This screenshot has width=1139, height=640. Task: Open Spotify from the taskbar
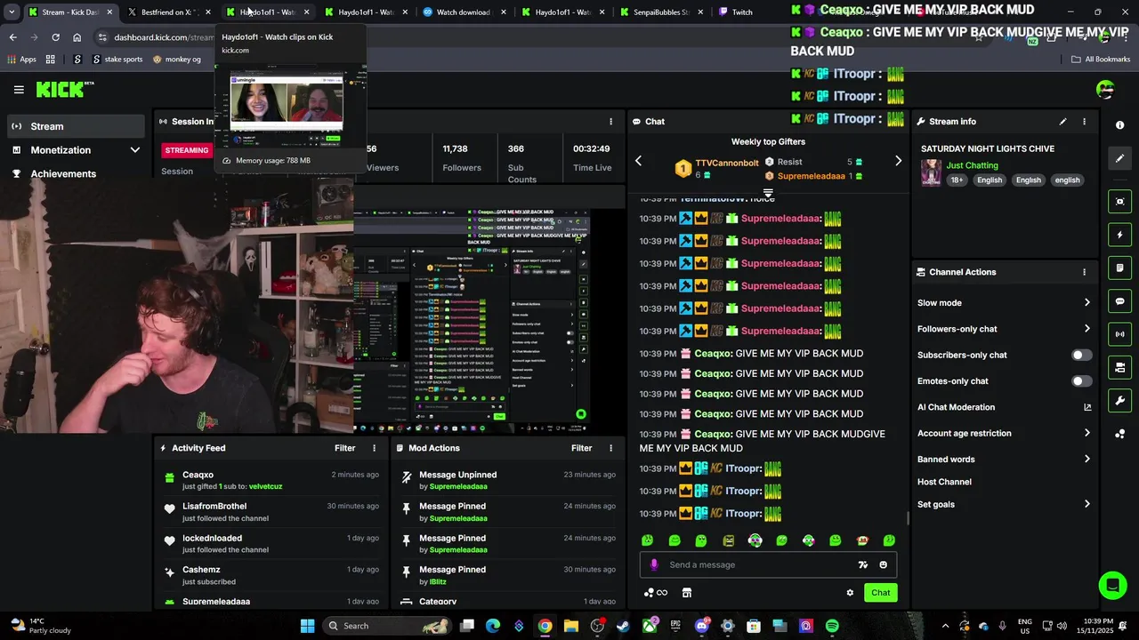tap(832, 626)
